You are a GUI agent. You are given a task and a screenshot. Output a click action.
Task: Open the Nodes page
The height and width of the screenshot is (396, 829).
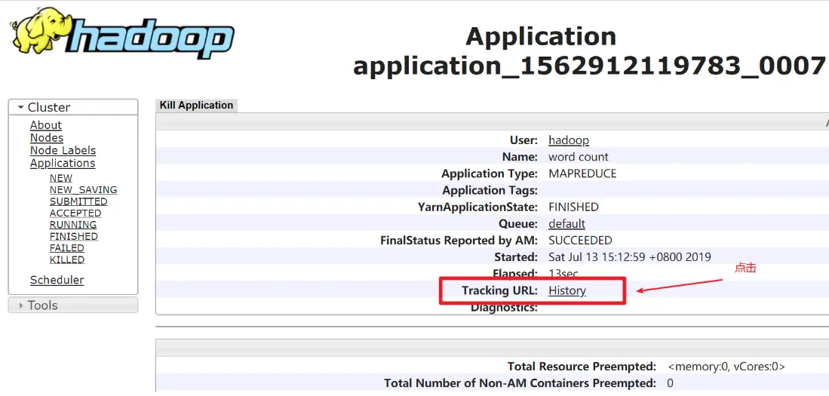[47, 138]
